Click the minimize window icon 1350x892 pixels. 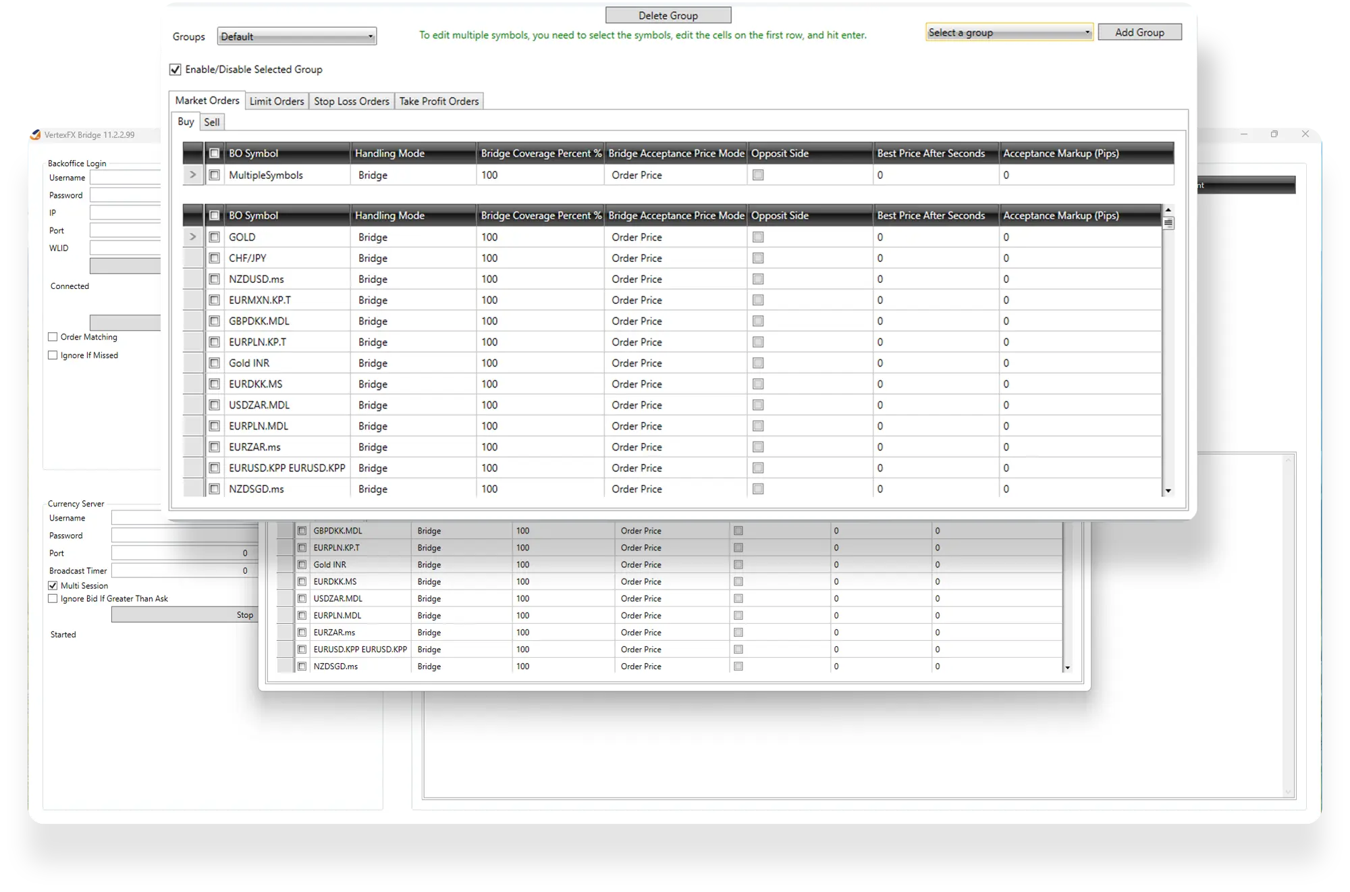tap(1243, 134)
